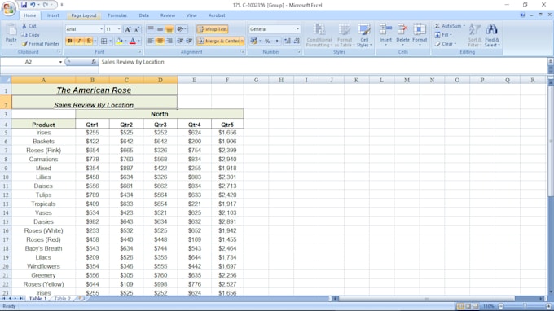Open the Cell Styles gallery
This screenshot has height=311, width=554.
tap(364, 35)
